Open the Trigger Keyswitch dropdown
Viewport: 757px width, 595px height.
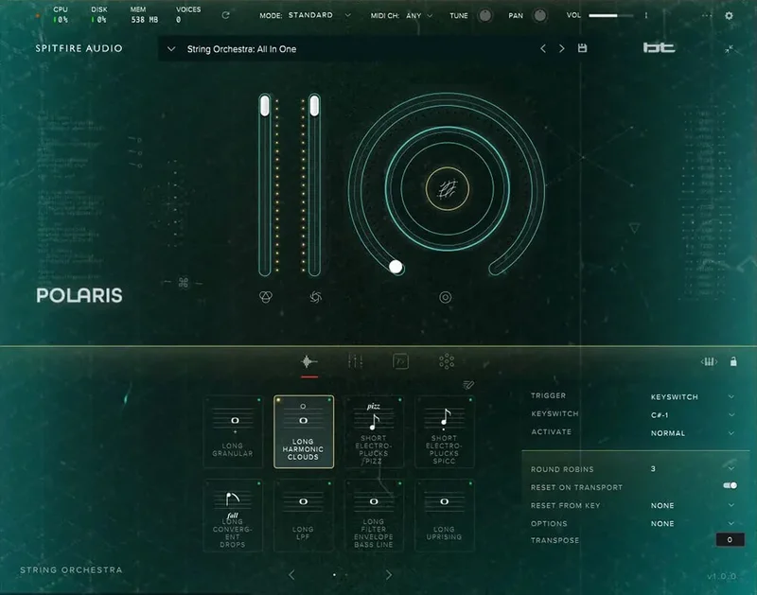click(x=693, y=396)
